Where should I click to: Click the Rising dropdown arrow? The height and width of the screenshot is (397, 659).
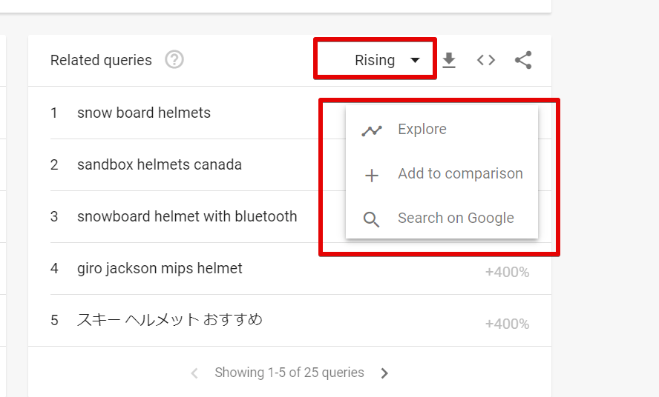click(415, 60)
